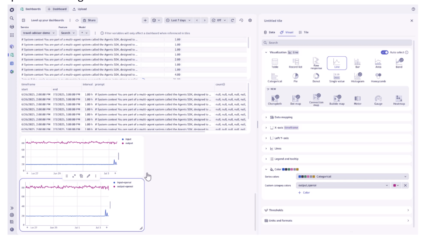This screenshot has height=244, width=424.
Task: Open the magenta custom color swatch picker
Action: (396, 185)
